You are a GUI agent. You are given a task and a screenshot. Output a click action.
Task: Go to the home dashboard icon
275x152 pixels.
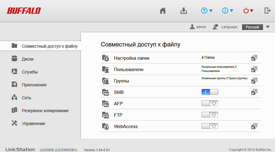(163, 11)
